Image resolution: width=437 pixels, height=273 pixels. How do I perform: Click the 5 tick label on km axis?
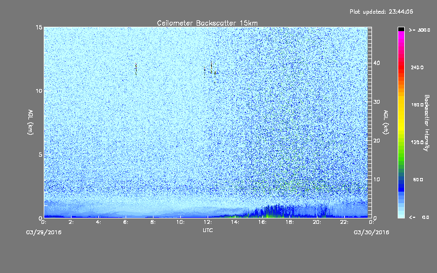tap(40, 155)
